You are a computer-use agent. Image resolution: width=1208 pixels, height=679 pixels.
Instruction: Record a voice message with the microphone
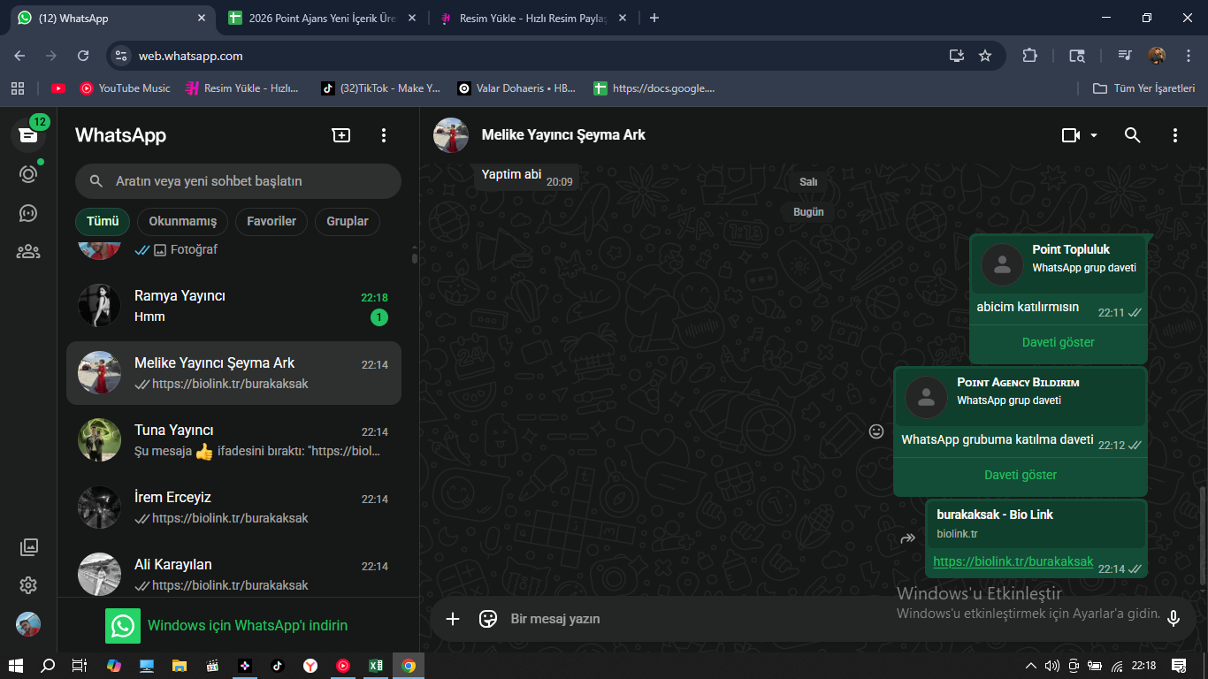[x=1174, y=619]
